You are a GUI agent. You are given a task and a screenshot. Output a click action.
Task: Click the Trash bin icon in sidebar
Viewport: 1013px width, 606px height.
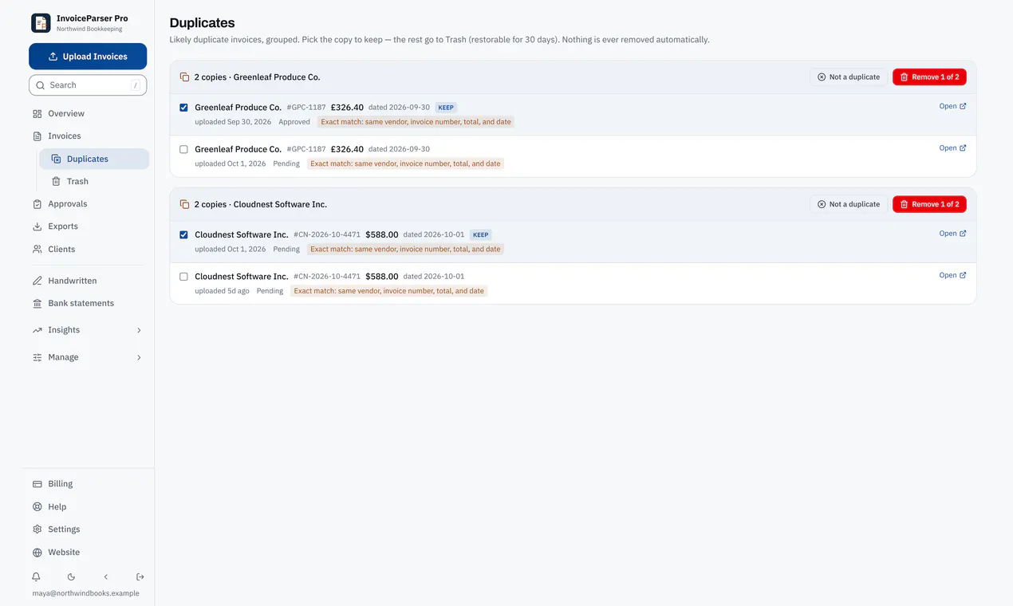(56, 182)
